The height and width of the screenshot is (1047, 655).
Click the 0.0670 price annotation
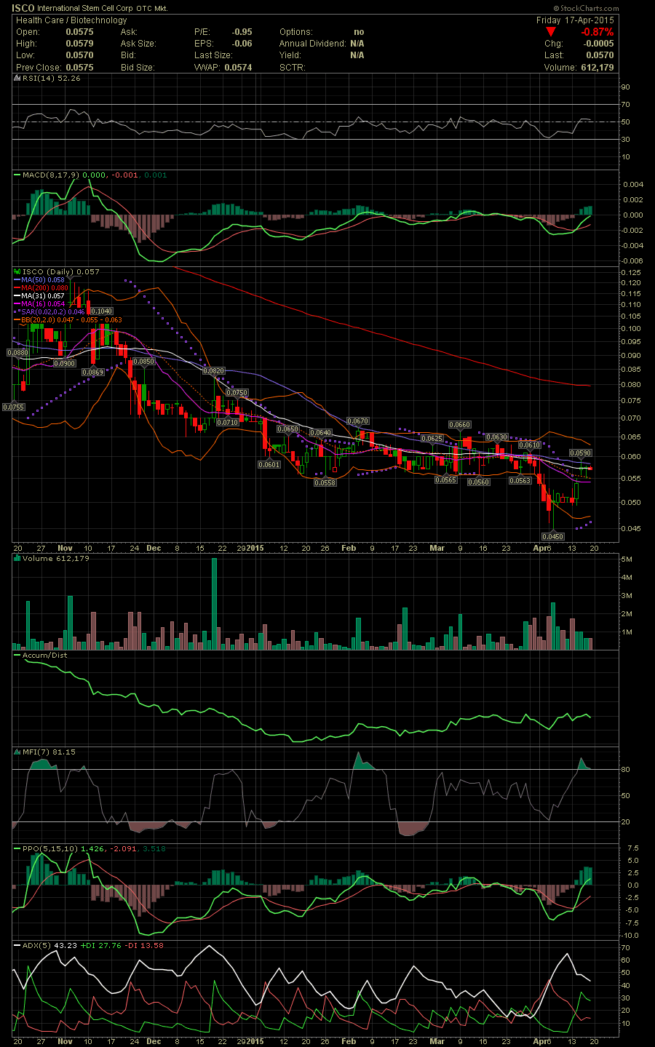[x=358, y=421]
